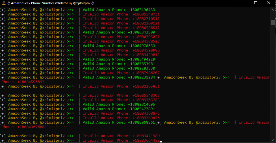Maximize the AmazonSeek console window
This screenshot has height=143, width=276.
pyautogui.click(x=256, y=3)
